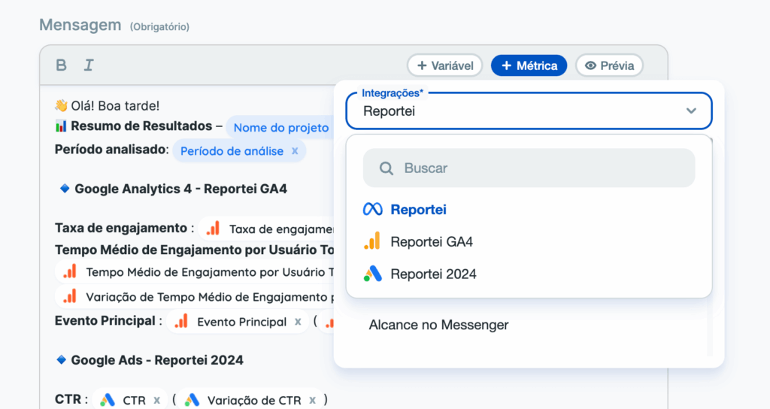
Task: Click the Google Ads - Reportei 2024 heading
Action: coord(157,360)
